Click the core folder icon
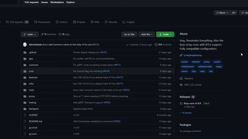Image resolution: width=248 pixels, height=139 pixels. [x=25, y=71]
